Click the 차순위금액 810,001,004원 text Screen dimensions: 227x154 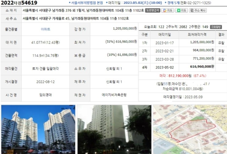(183, 89)
